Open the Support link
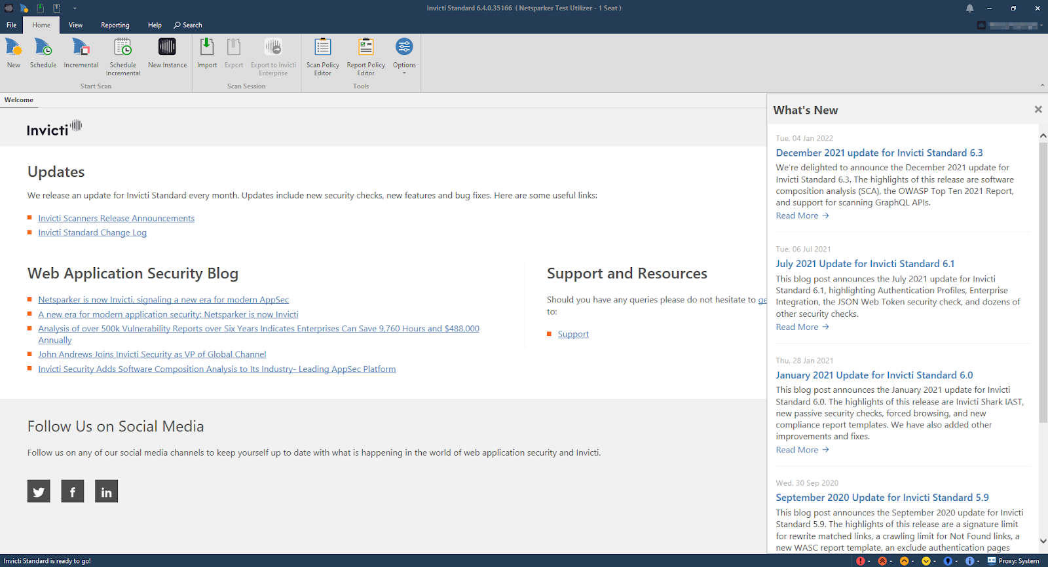The image size is (1048, 567). [573, 334]
